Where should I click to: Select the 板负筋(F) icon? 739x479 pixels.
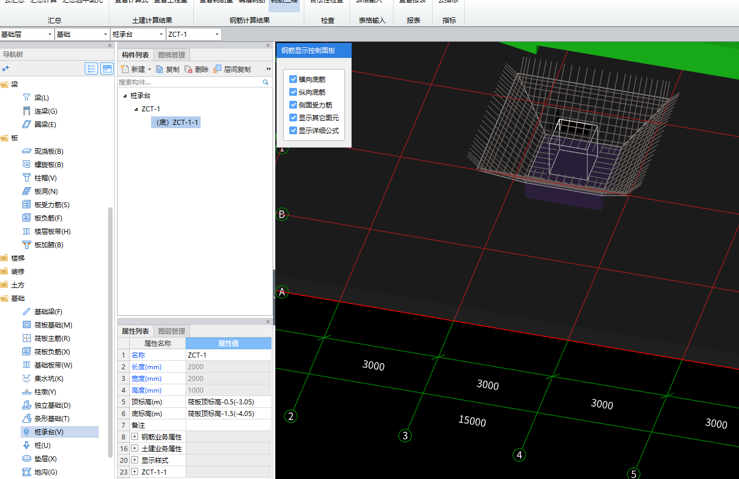click(26, 218)
